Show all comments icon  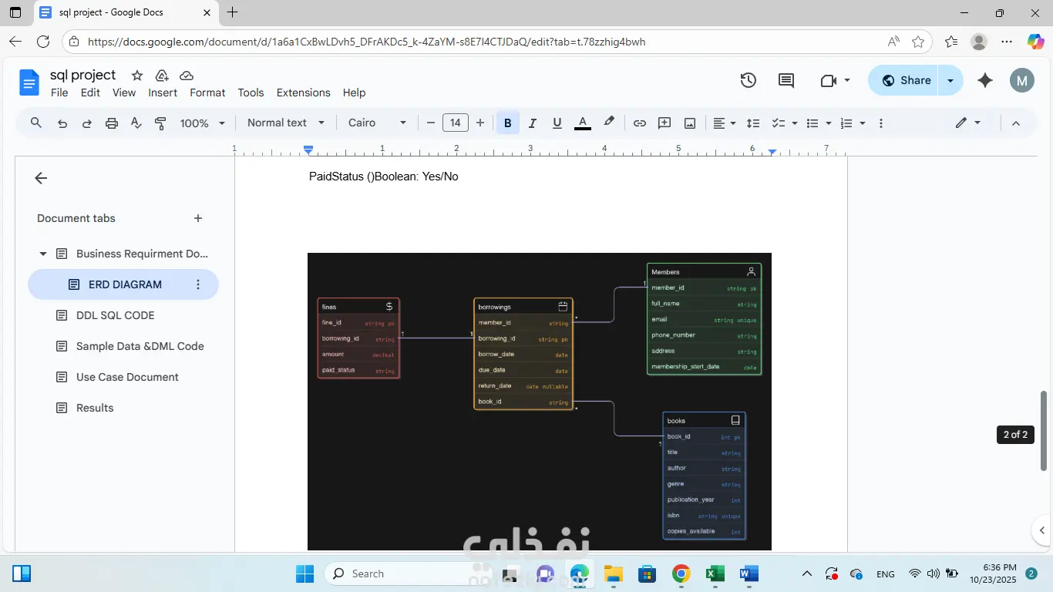(786, 80)
